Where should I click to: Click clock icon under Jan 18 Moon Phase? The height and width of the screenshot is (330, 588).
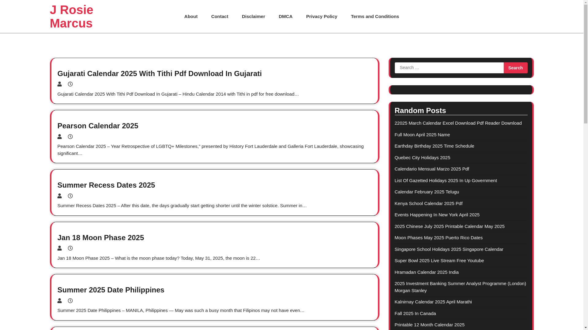70,248
